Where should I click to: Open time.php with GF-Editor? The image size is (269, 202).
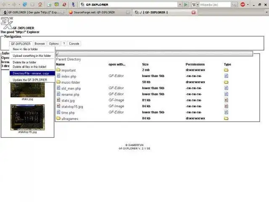point(116,112)
